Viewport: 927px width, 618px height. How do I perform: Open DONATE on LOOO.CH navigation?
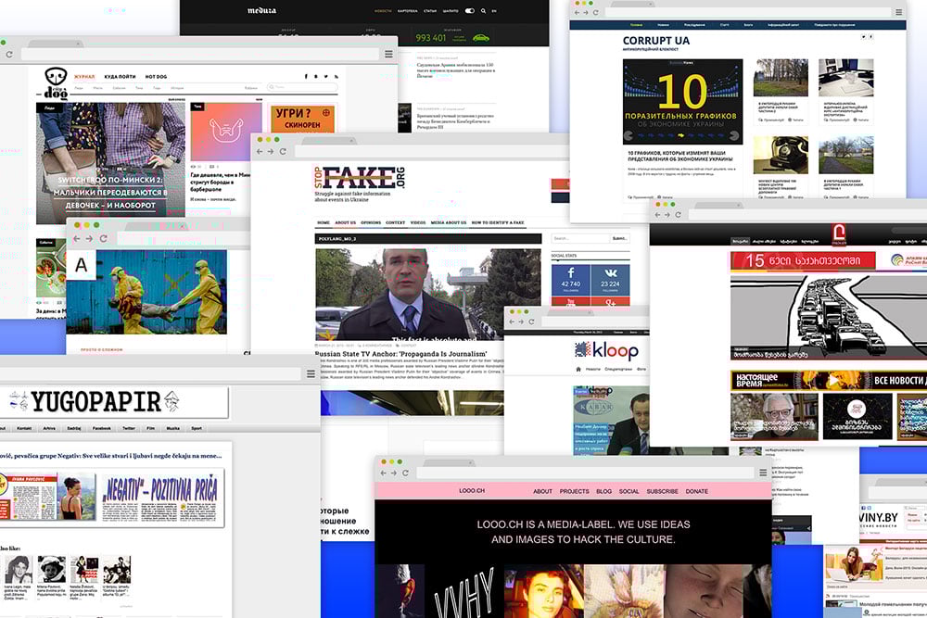point(696,492)
